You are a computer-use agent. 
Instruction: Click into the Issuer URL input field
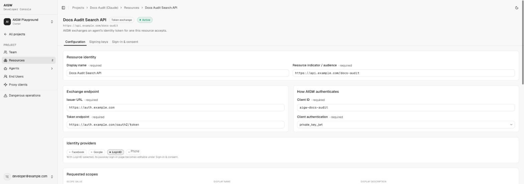click(175, 107)
